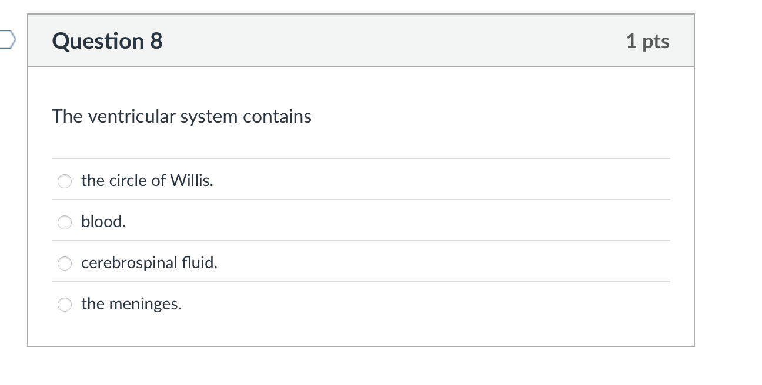
Task: Click the 'the meninges.' answer label
Action: click(131, 304)
